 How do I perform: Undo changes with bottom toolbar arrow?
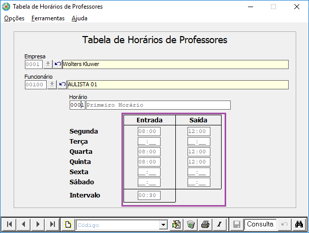point(285,224)
